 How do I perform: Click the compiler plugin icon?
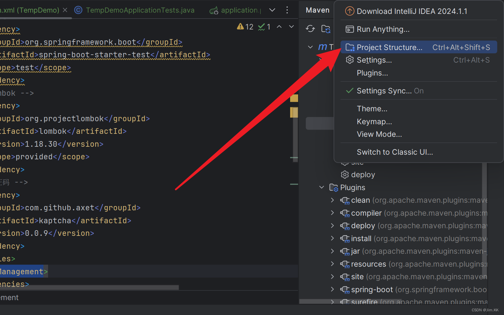point(345,213)
